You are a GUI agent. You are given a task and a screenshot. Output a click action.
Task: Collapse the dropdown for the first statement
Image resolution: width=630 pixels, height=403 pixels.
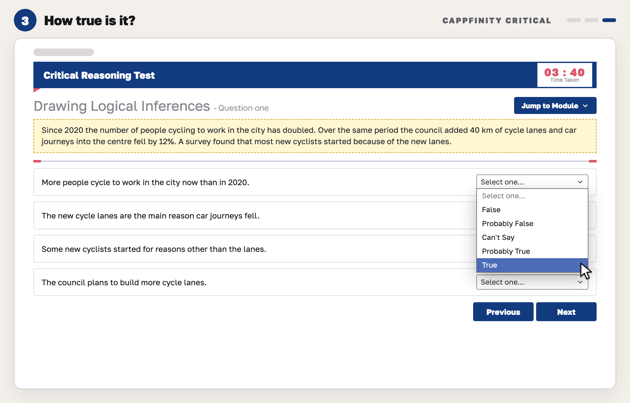pyautogui.click(x=532, y=182)
